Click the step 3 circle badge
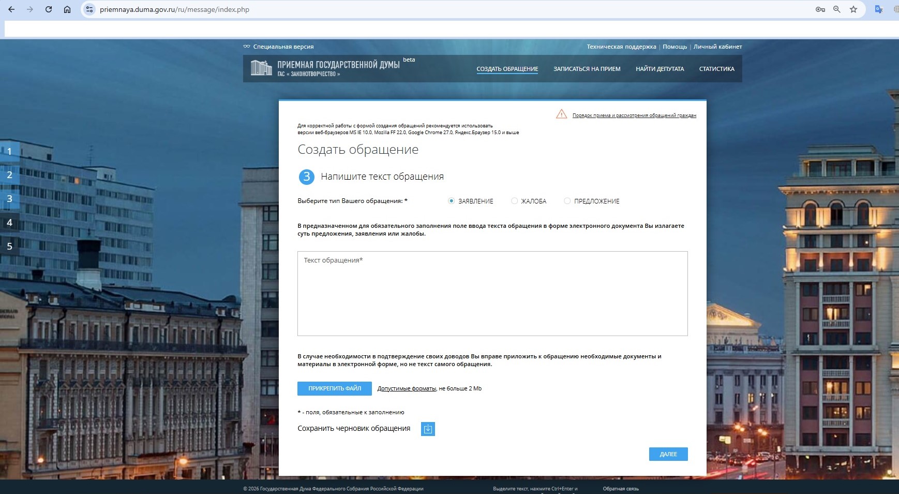 point(307,177)
